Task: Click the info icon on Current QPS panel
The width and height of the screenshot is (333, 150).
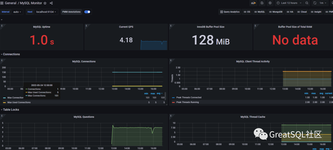Action: point(86,26)
